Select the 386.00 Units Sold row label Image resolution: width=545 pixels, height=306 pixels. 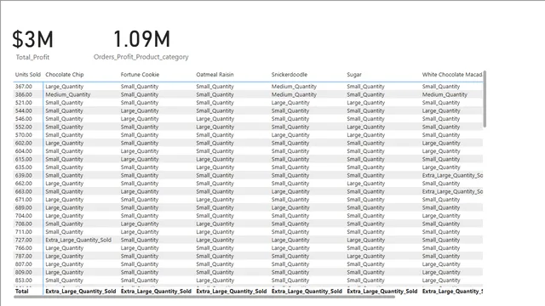pos(24,94)
